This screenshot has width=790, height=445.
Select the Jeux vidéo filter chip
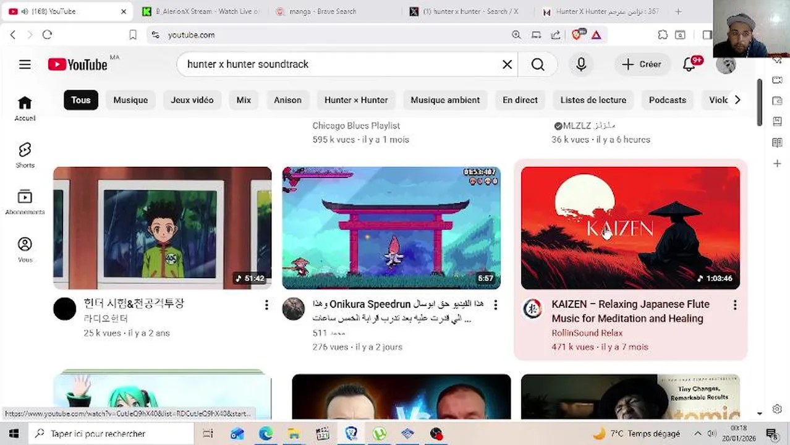coord(192,100)
